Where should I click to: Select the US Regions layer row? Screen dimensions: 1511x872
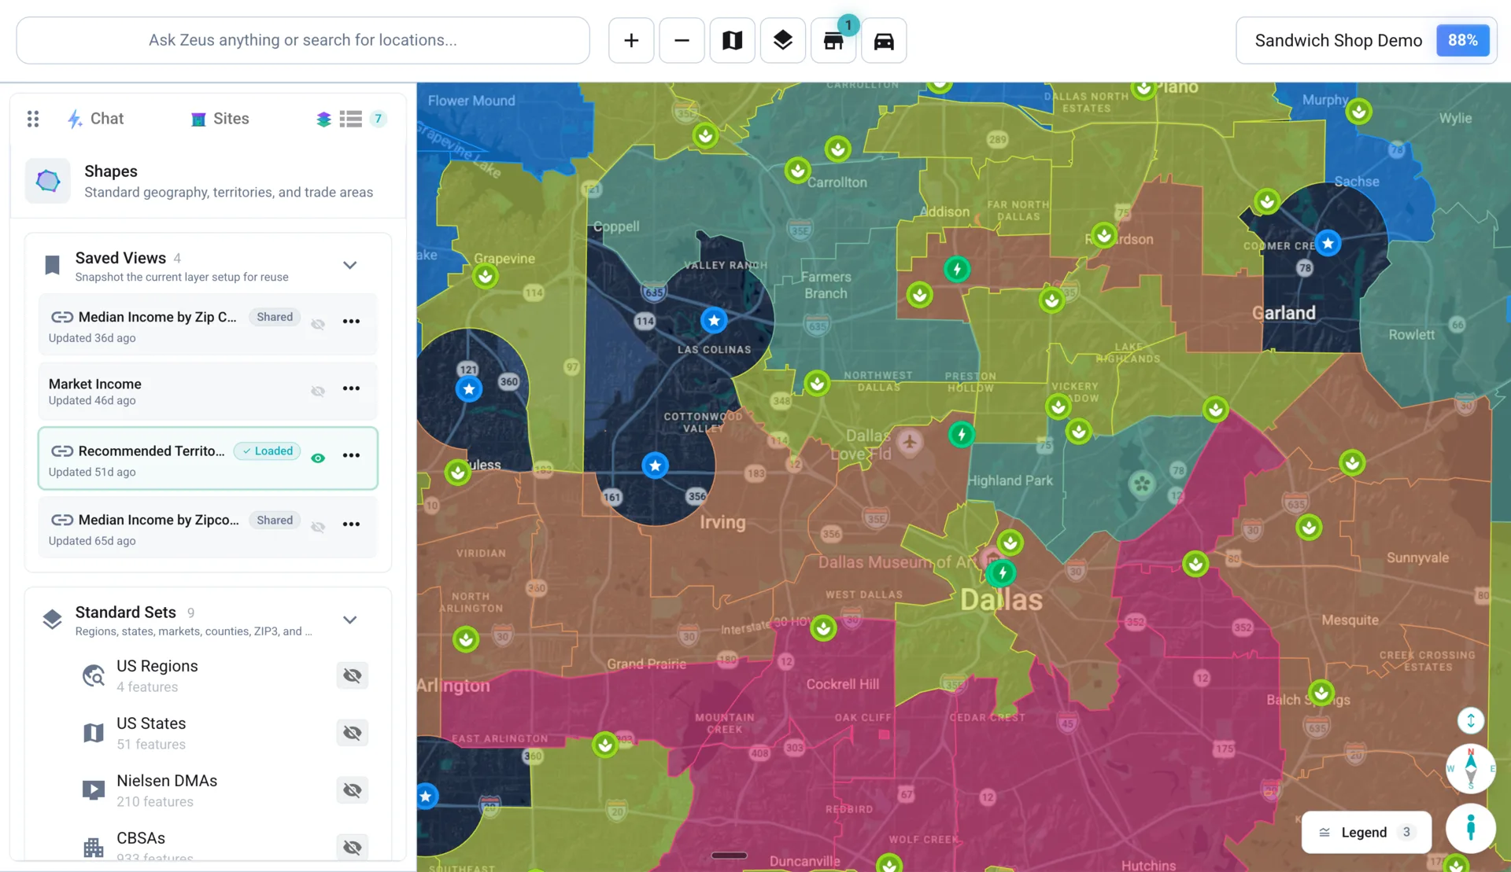[x=208, y=675]
